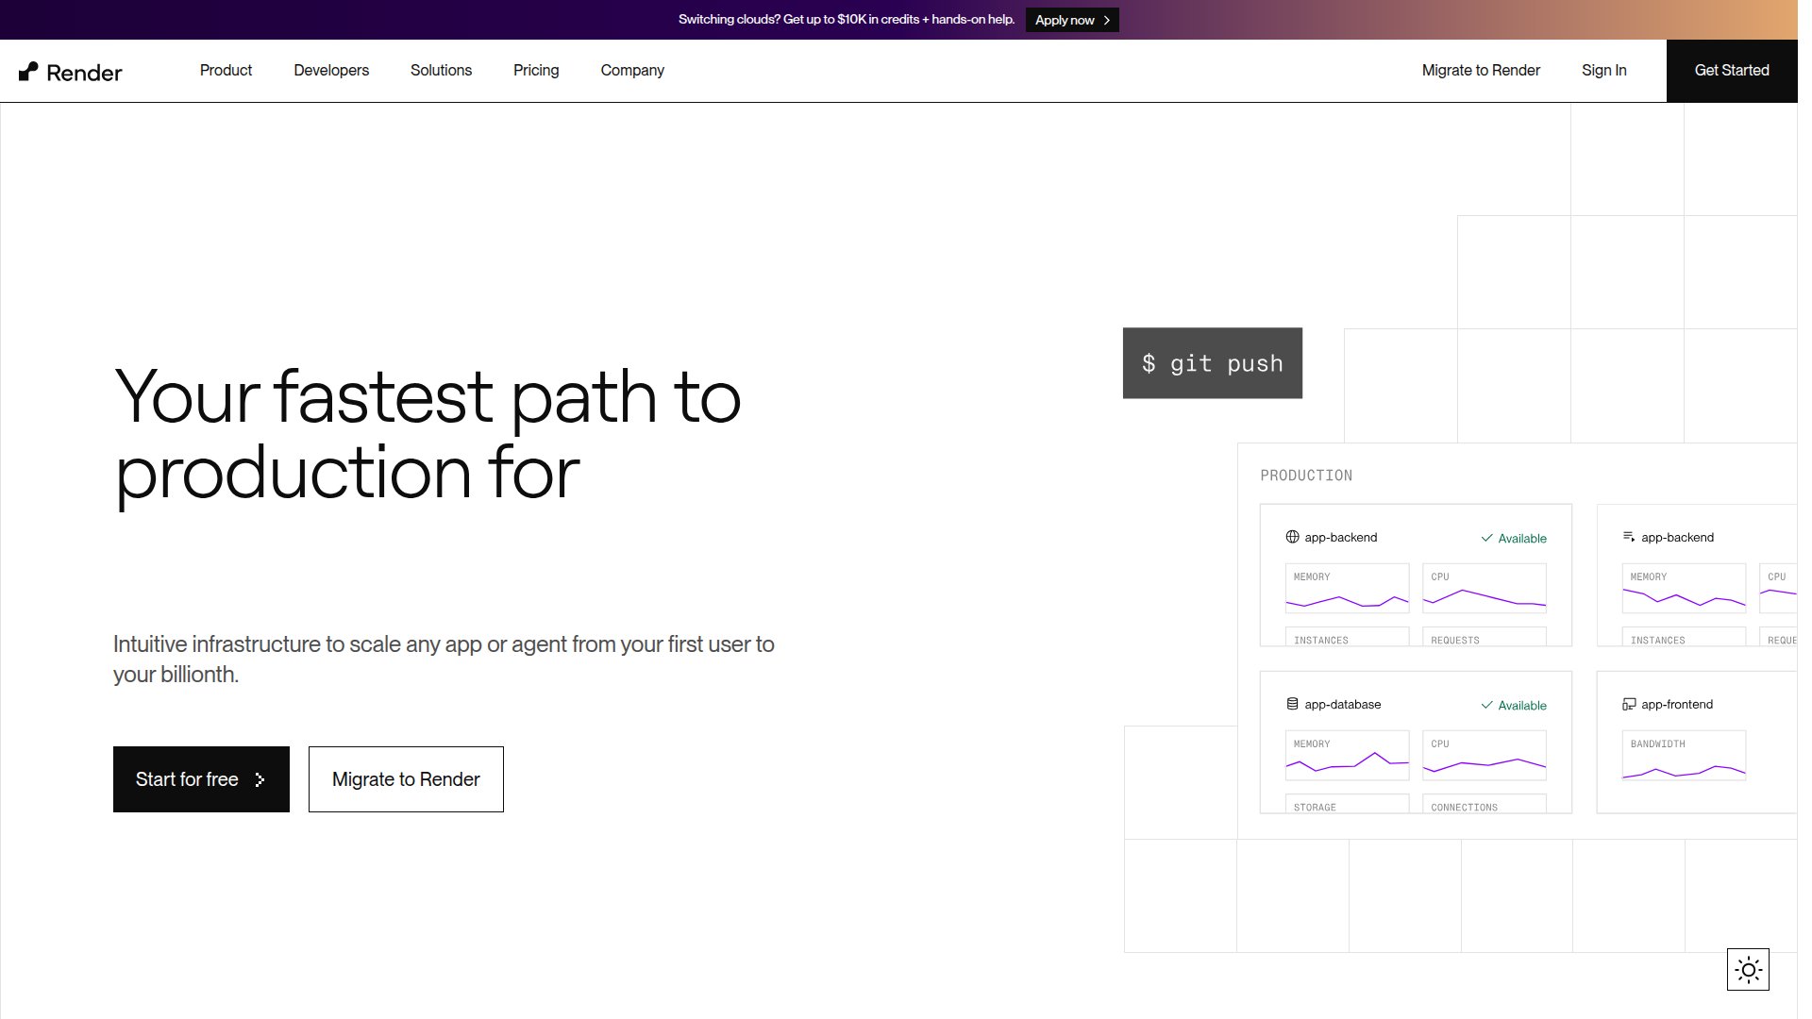Click the STORAGE label in app-database card
Image resolution: width=1812 pixels, height=1019 pixels.
[1315, 808]
